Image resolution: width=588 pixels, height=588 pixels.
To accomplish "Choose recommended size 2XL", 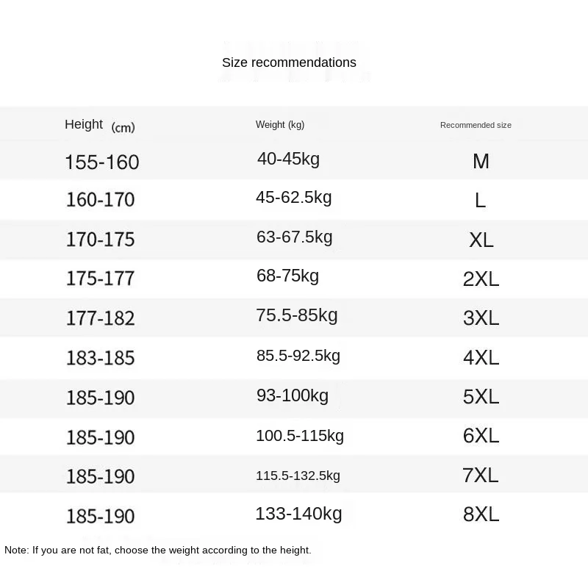I will [x=481, y=279].
